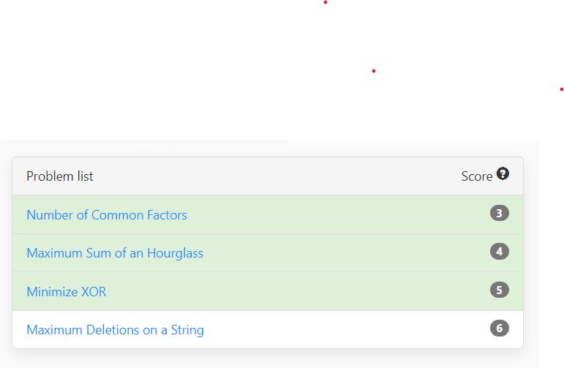This screenshot has height=368, width=564.
Task: Click the red dot at the far right edge
Action: click(x=561, y=89)
